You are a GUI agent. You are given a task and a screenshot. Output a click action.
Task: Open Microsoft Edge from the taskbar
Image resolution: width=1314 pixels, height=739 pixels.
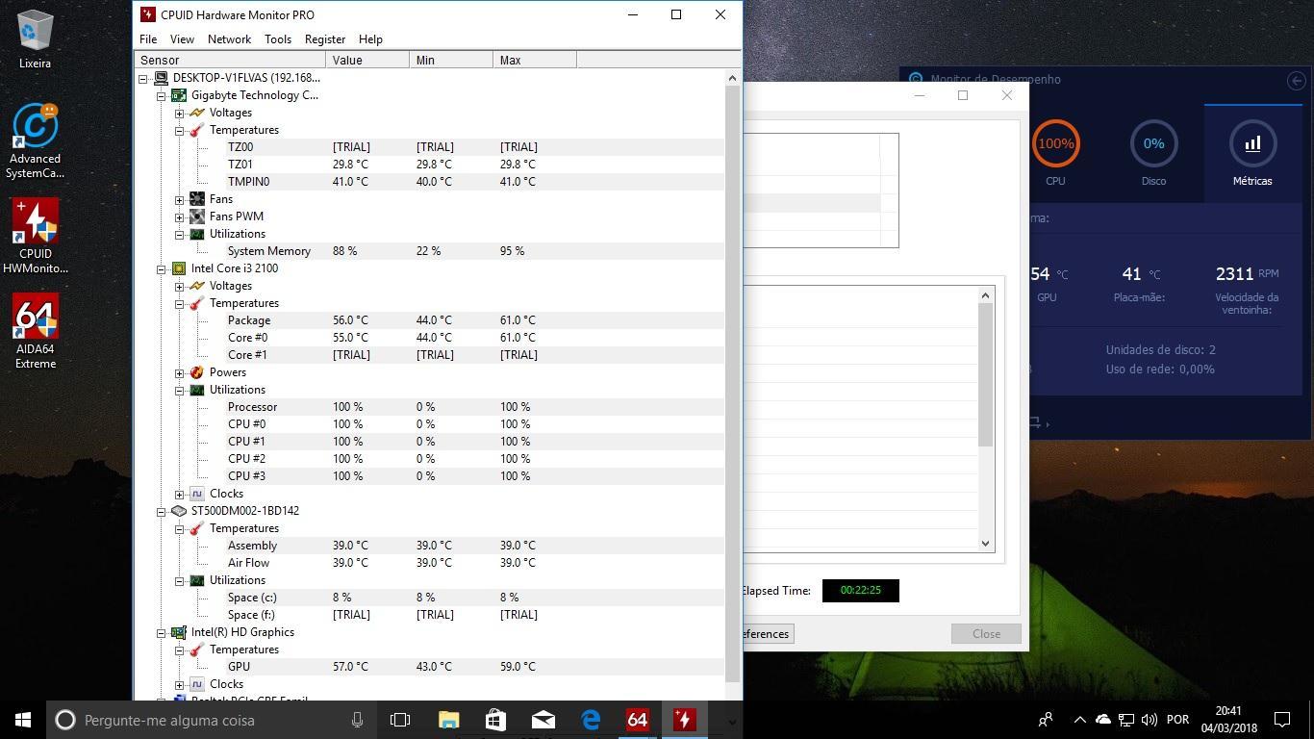coord(591,720)
